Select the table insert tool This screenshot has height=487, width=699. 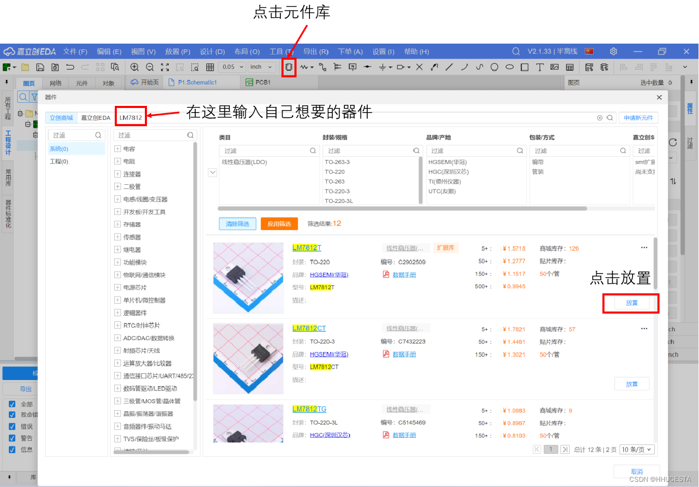(570, 67)
